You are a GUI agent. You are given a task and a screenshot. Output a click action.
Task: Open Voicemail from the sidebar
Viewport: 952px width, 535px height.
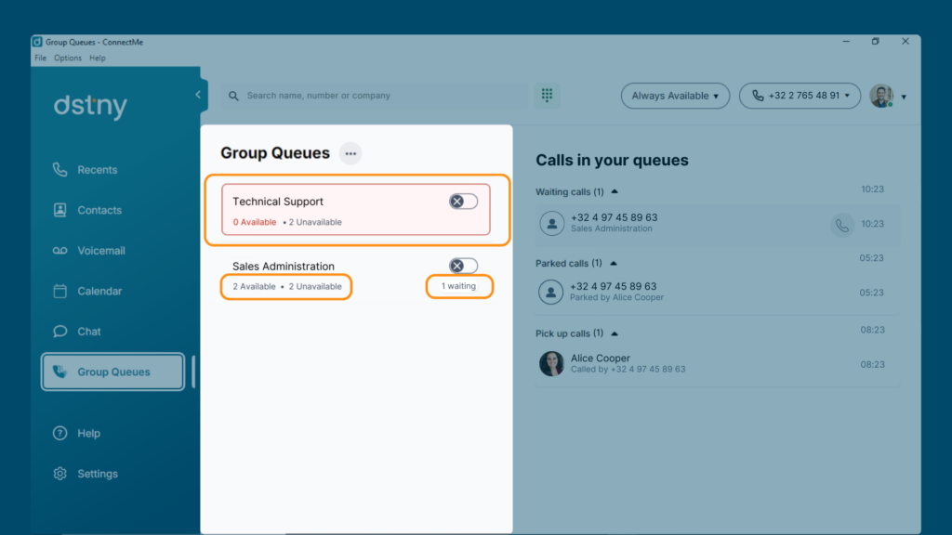pos(88,251)
